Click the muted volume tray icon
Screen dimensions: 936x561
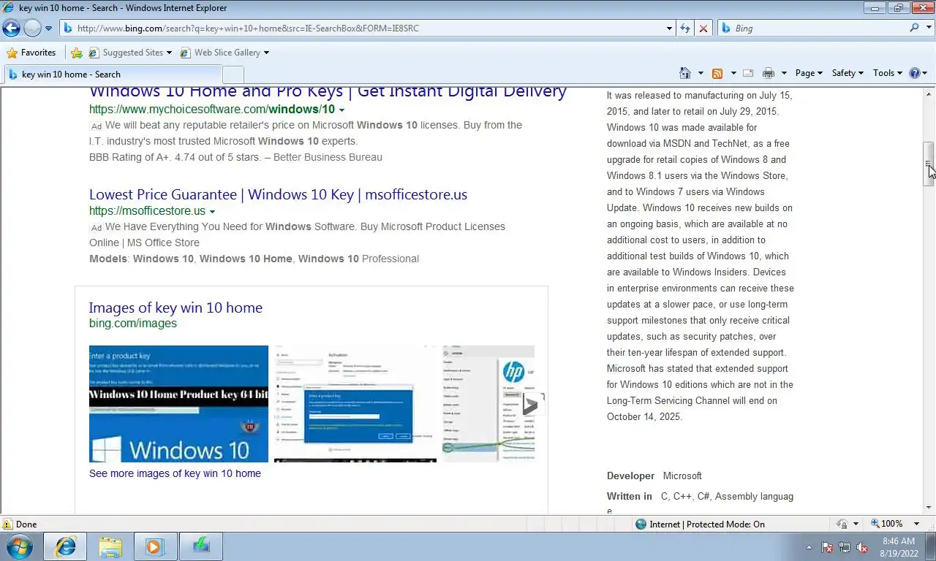tap(862, 547)
